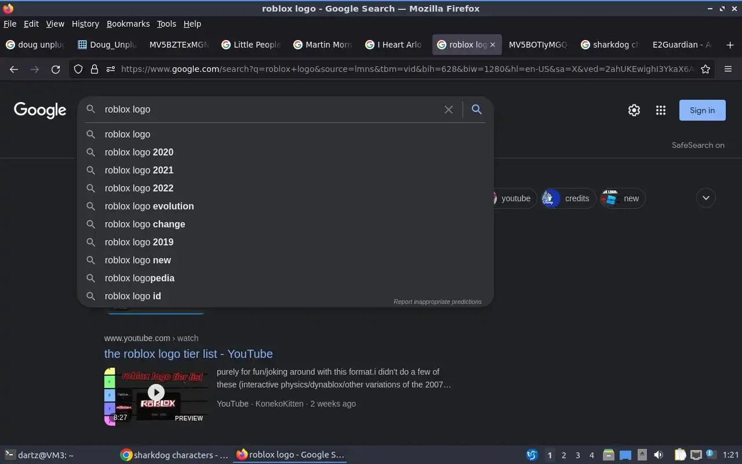Bookmark this page with the star

coord(705,69)
